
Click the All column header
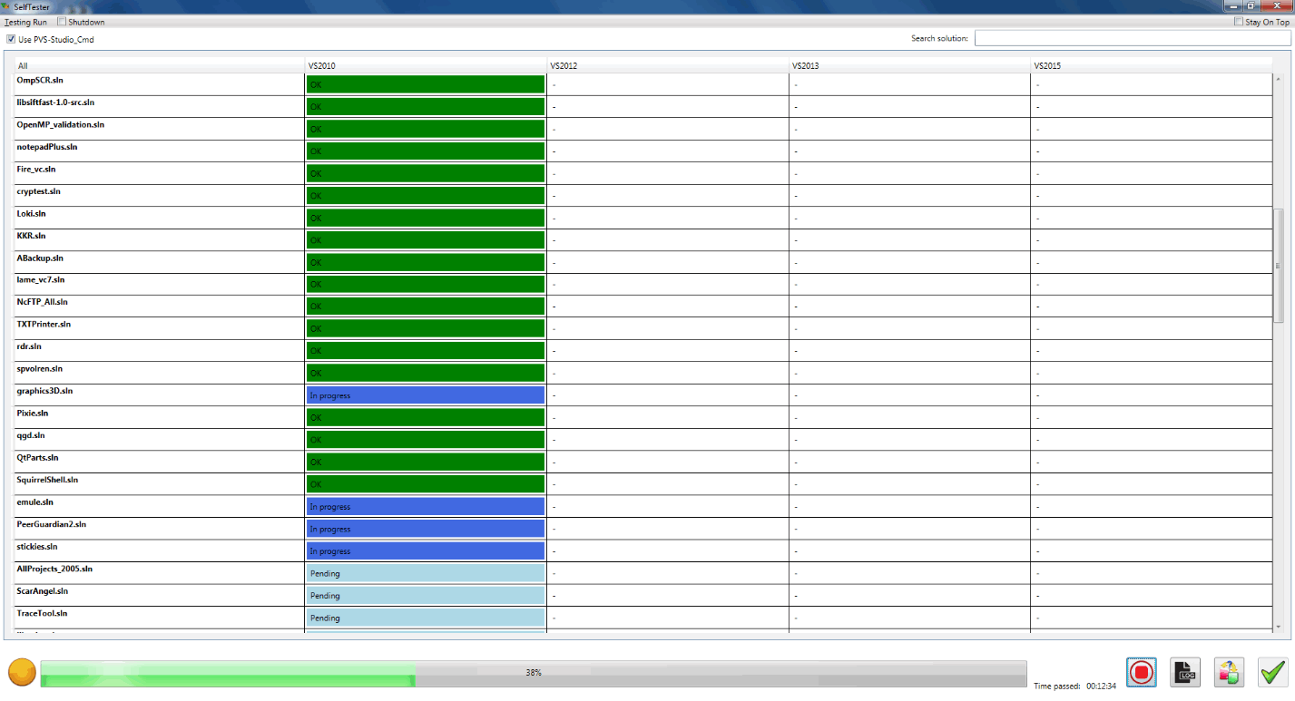160,65
